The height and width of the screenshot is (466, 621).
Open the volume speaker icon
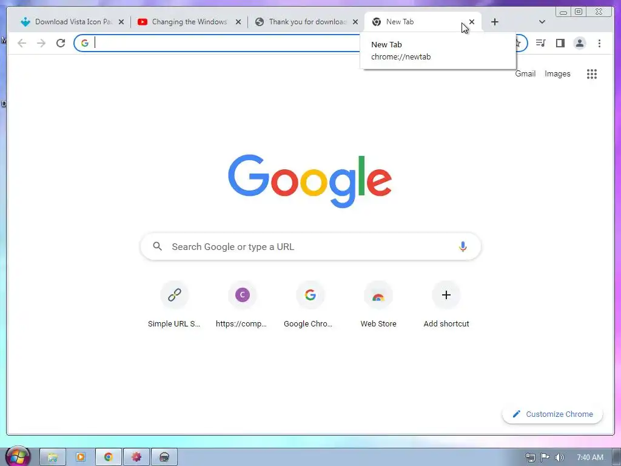tap(559, 458)
